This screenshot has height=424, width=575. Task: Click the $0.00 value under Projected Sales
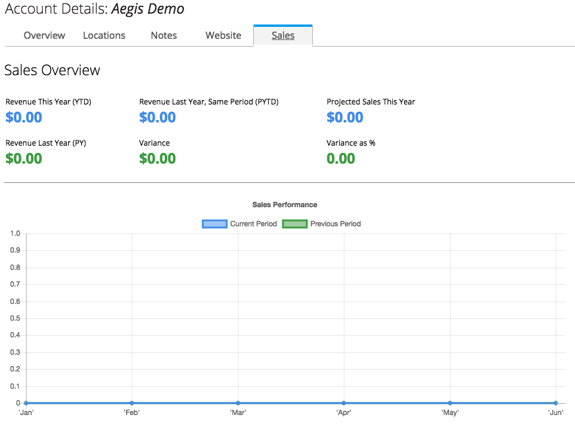pos(345,118)
